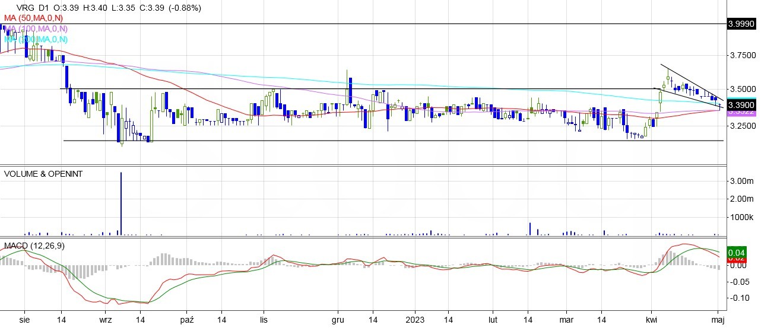Screen dimensions: 777x328
Task: Click the green 0.04 MACD value tag
Action: (x=736, y=252)
